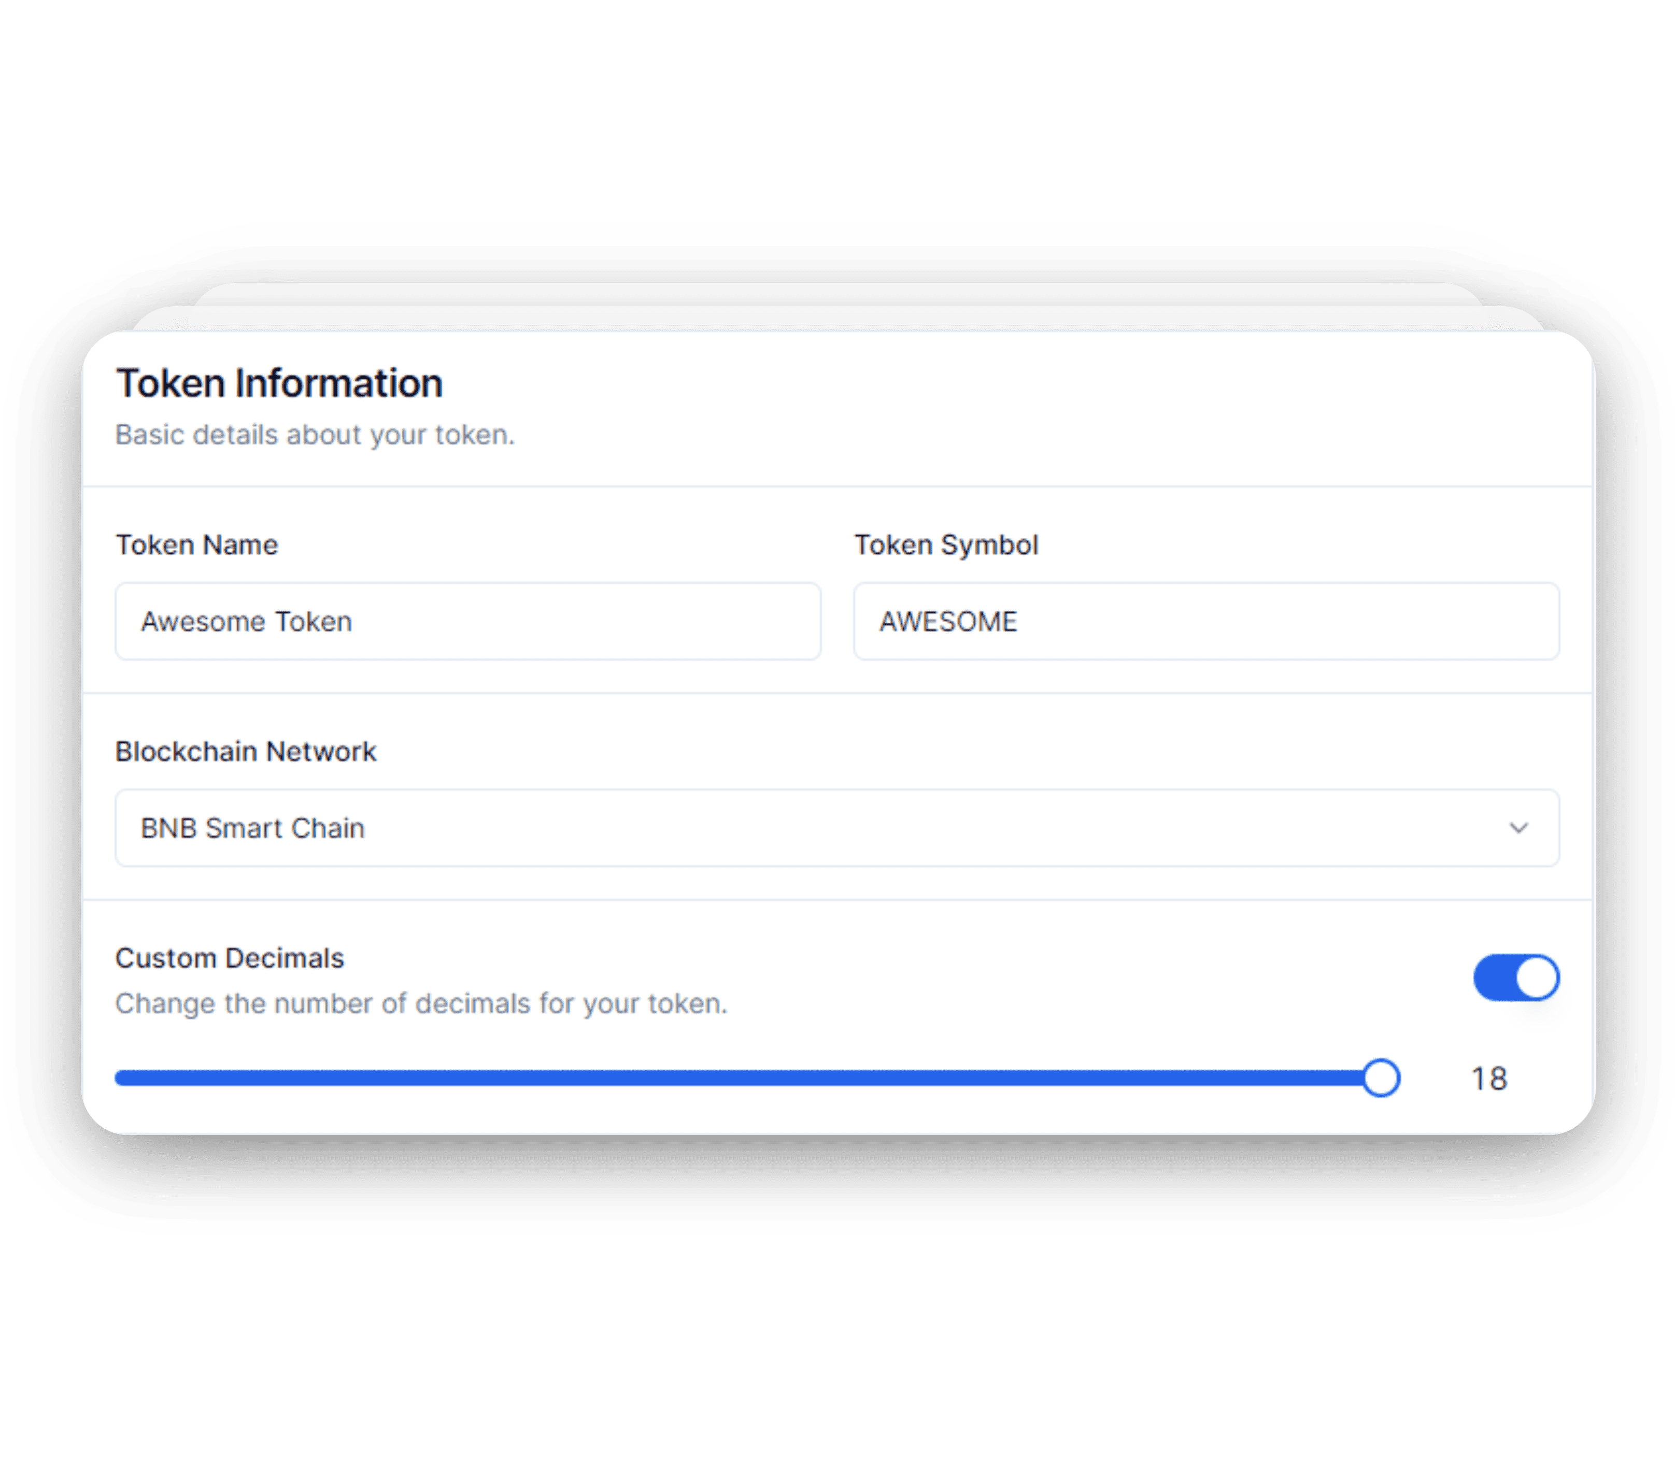Focus the Token Symbol field containing AWESOME

[1205, 621]
